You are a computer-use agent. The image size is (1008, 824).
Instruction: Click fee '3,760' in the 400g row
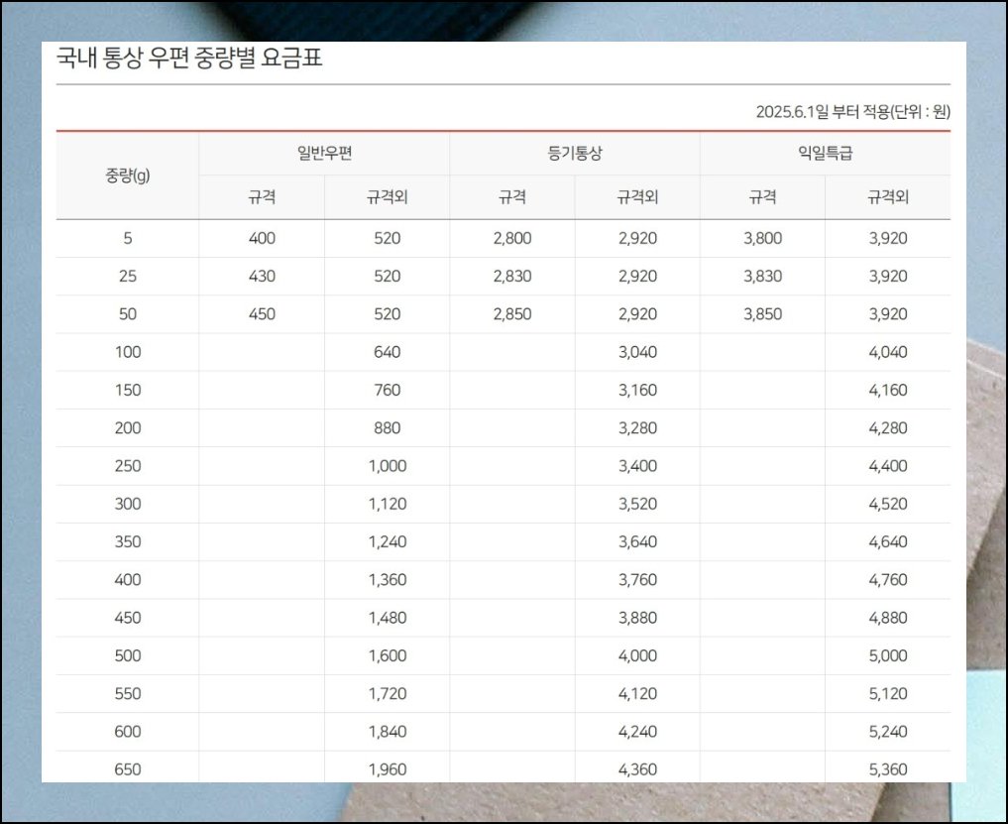[637, 579]
